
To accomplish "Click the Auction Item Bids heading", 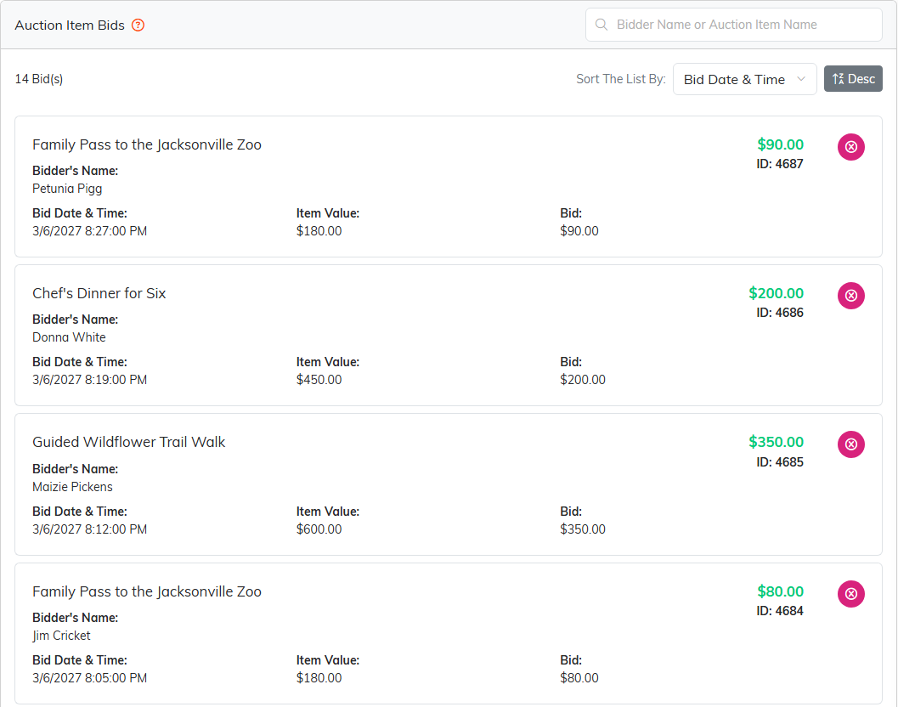I will tap(70, 25).
